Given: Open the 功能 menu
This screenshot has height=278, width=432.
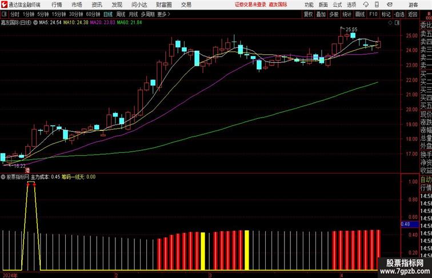Looking at the screenshot, I should 309,5.
